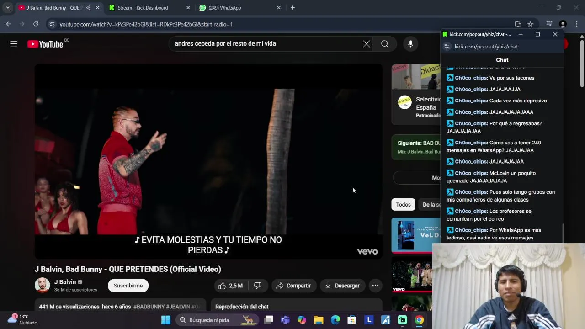The image size is (585, 329).
Task: Click the Kick chat popup scrollbar
Action: [x=563, y=233]
